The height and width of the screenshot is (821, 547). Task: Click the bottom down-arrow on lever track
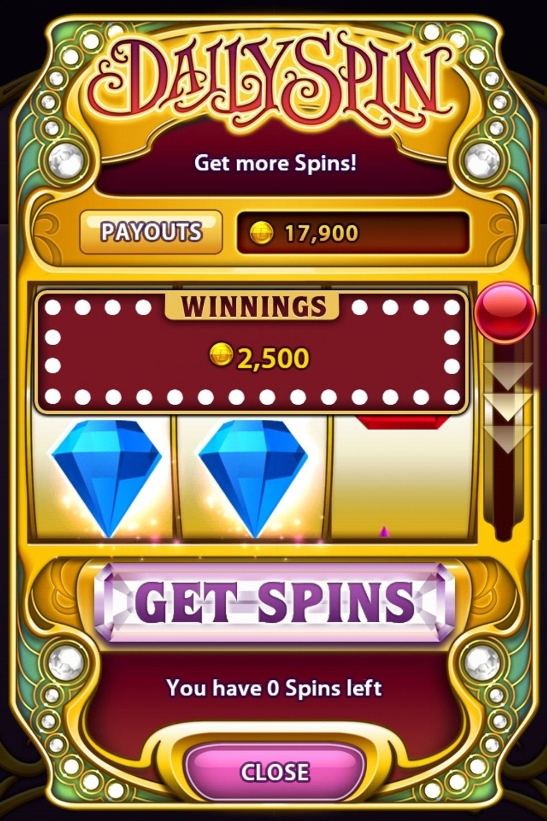[x=507, y=439]
